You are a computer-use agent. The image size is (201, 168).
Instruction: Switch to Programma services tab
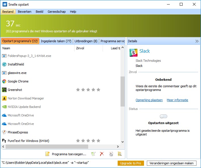(113, 41)
